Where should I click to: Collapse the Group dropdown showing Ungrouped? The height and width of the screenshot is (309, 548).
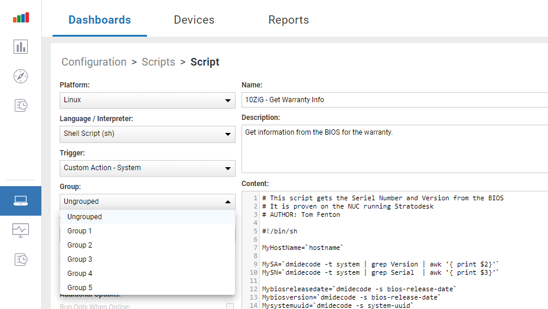coord(148,201)
